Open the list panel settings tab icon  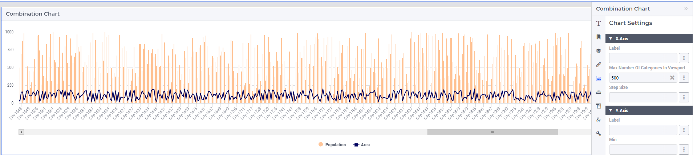coord(599,106)
